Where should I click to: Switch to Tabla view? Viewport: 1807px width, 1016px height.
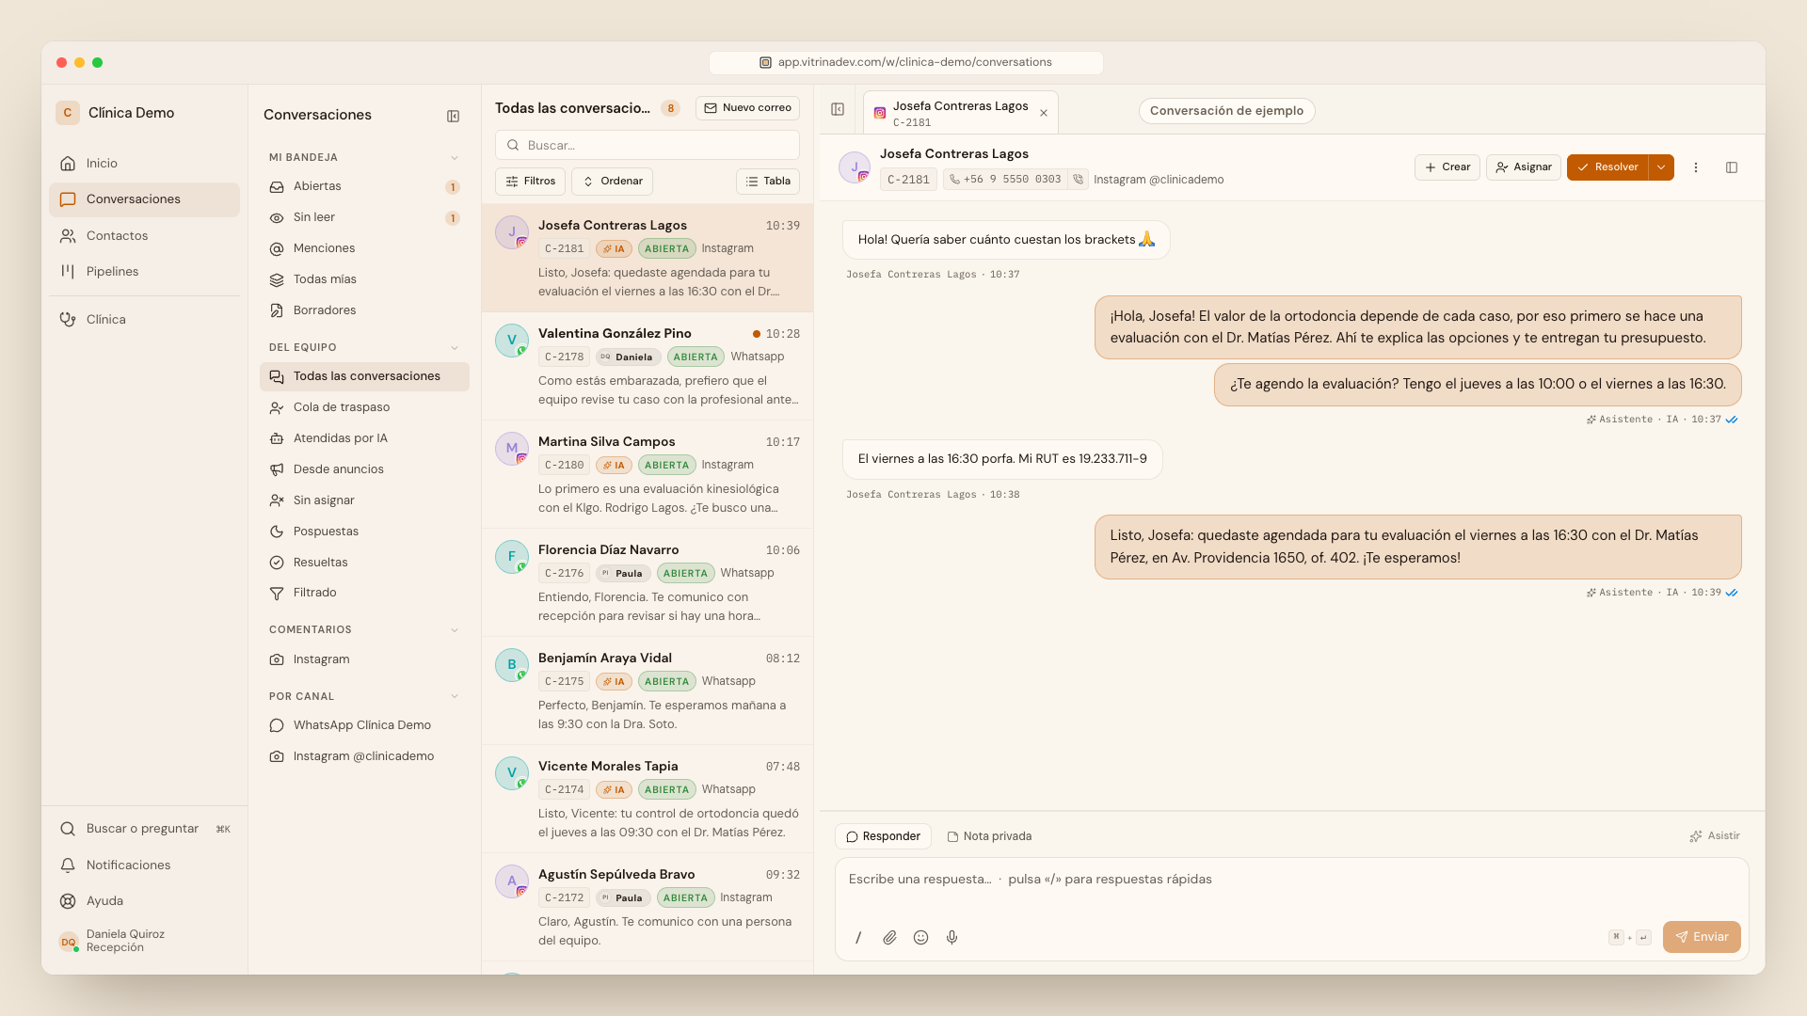tap(768, 182)
